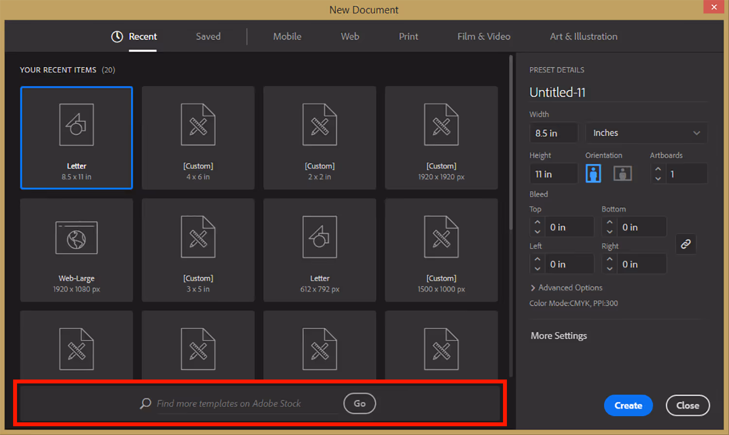Switch to the Saved tab
The width and height of the screenshot is (729, 435).
pos(208,36)
